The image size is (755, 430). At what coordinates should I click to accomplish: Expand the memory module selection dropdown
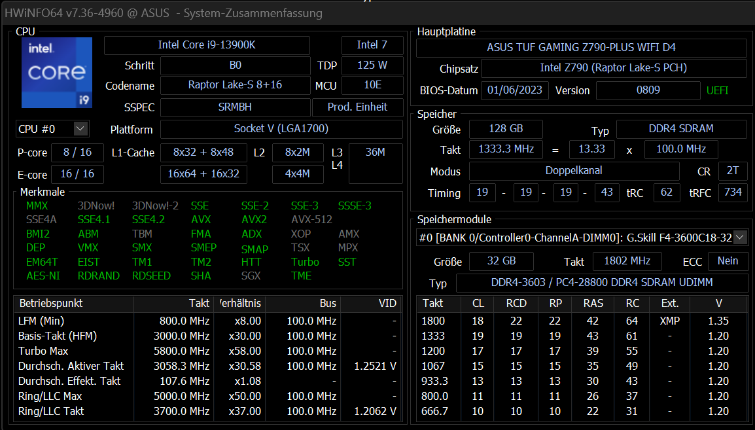coord(740,237)
